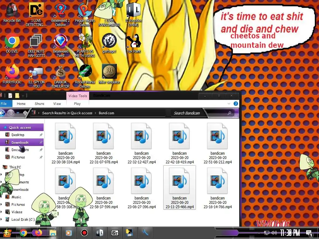Screen dimensions: 319x239
Task: Expand the Pictures node under This PC
Action: [2, 204]
